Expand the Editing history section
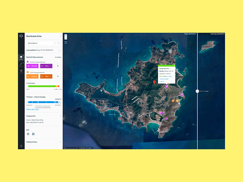The height and width of the screenshot is (182, 243). (60, 142)
